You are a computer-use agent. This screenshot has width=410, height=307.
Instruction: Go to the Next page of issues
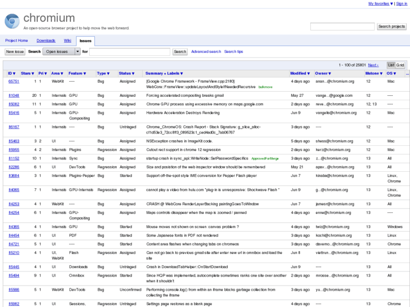[373, 65]
